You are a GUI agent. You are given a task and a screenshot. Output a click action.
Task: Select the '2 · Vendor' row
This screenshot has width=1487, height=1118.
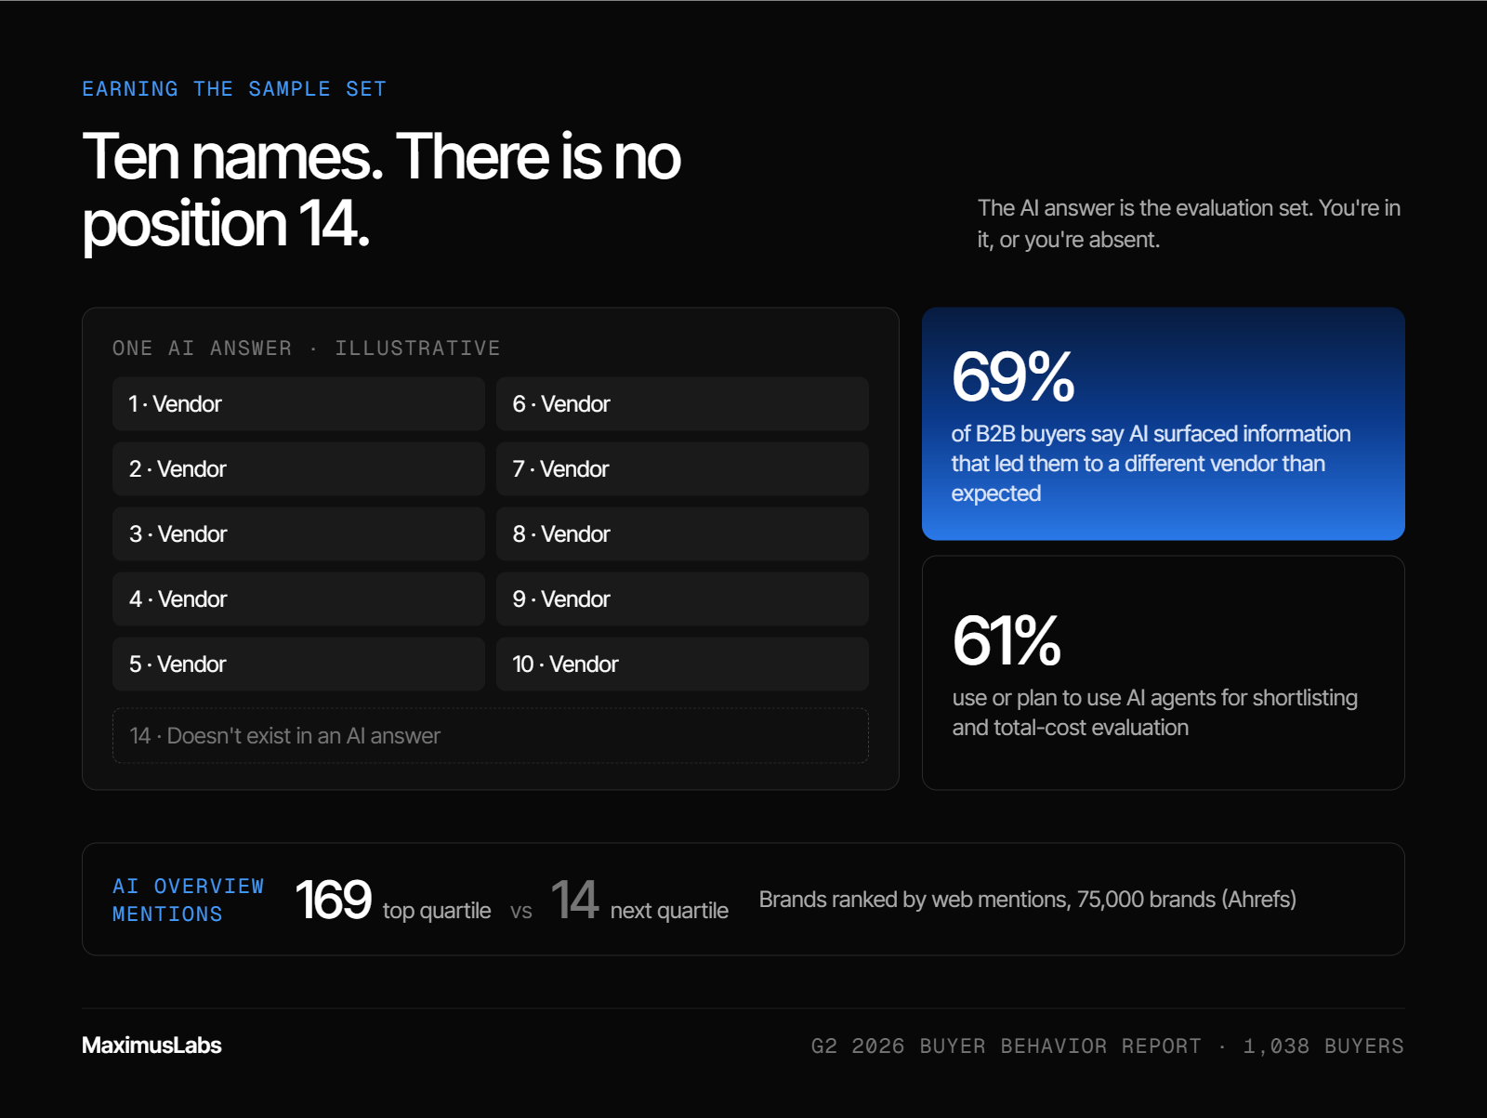coord(298,468)
